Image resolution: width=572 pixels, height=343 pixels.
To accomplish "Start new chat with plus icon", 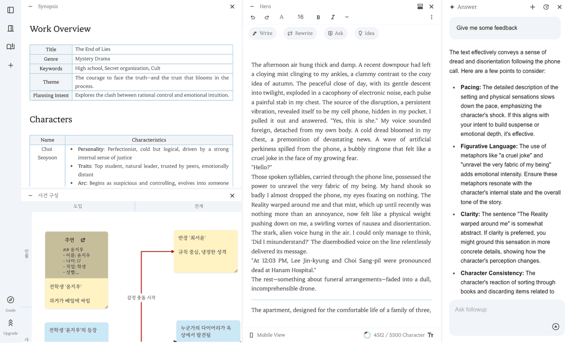I will 532,7.
